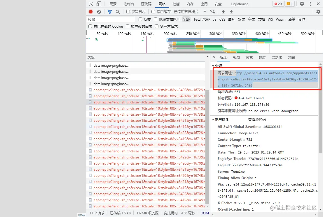
Task: Close the DevTools panel
Action: 318,4
